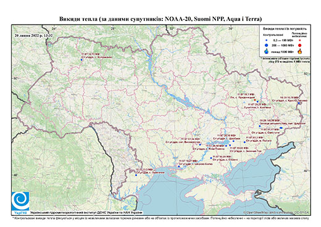
Task: Select the large red circle legend symbol
Action: pyautogui.click(x=300, y=45)
